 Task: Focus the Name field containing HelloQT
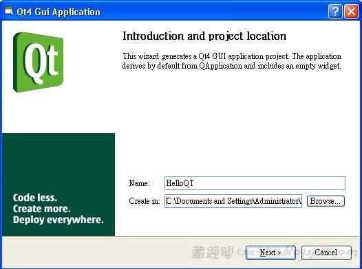255,183
